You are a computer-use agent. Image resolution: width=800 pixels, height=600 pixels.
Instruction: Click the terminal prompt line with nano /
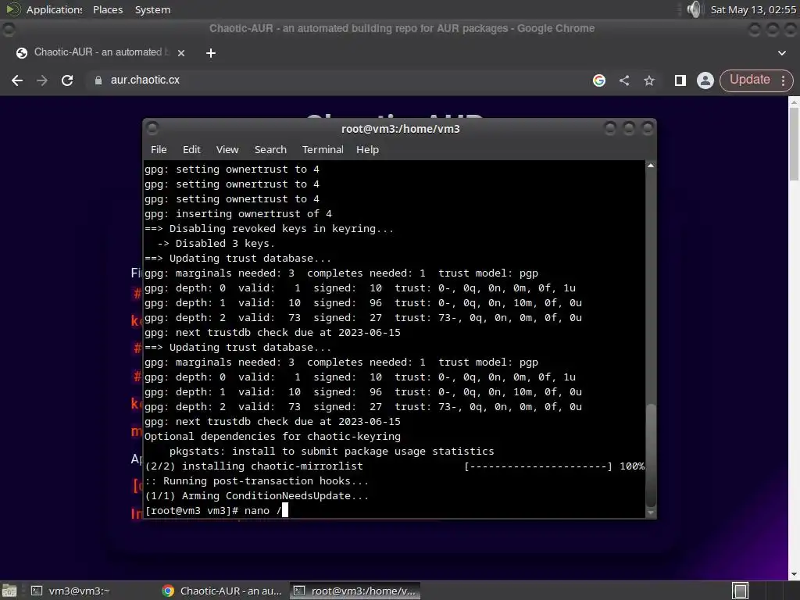pos(216,510)
